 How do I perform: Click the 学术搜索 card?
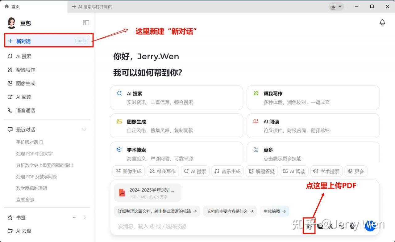[177, 152]
